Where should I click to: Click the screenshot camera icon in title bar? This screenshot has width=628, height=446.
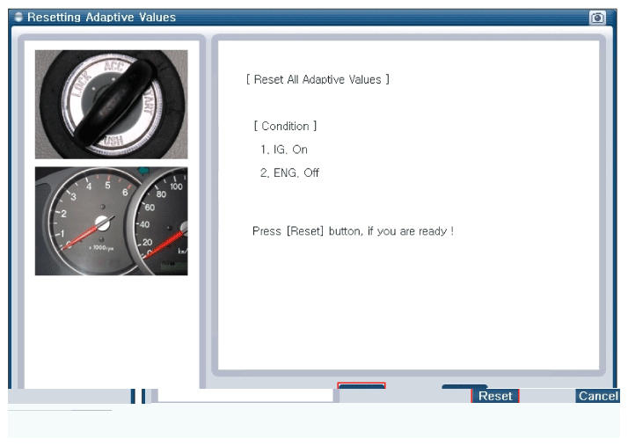point(596,18)
